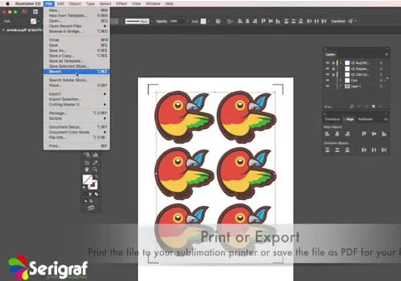Viewport: 401px width, 281px height.
Task: Toggle visibility of the topmost CC layer
Action: click(327, 63)
